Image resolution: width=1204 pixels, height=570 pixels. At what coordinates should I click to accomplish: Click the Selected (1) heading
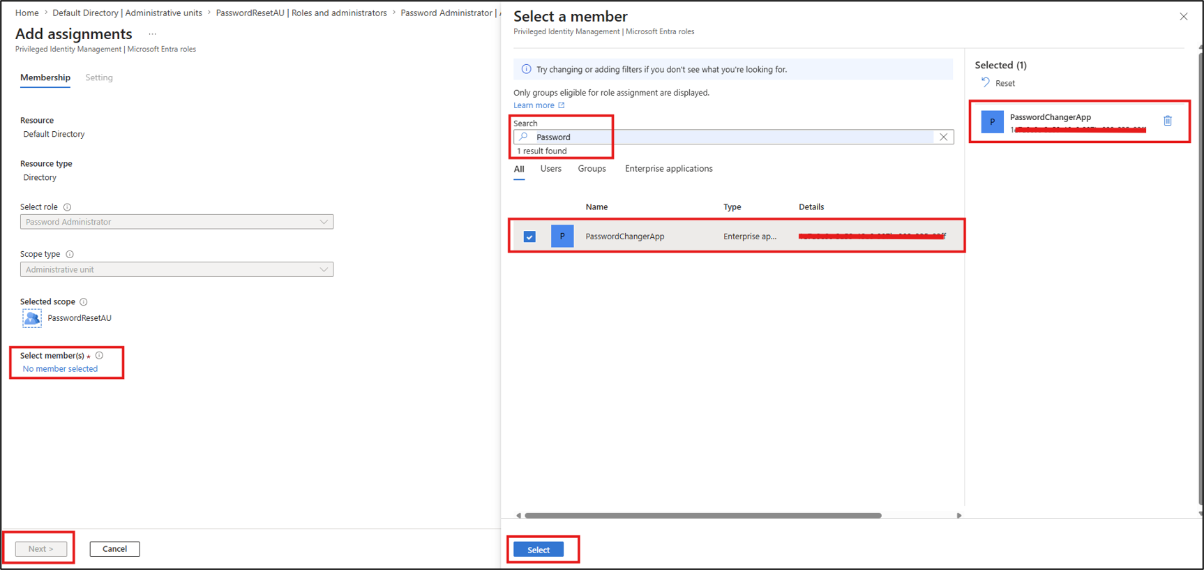pos(1000,65)
